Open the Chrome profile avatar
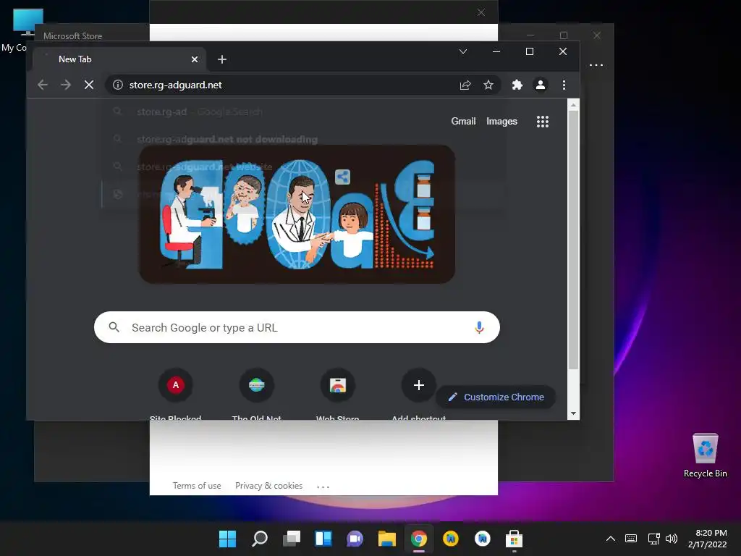Image resolution: width=741 pixels, height=556 pixels. 540,85
